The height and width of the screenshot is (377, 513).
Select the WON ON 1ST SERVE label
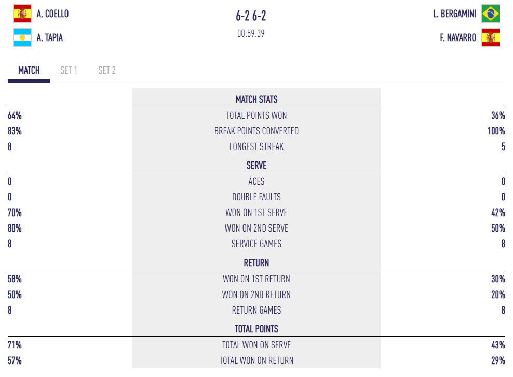coord(256,213)
